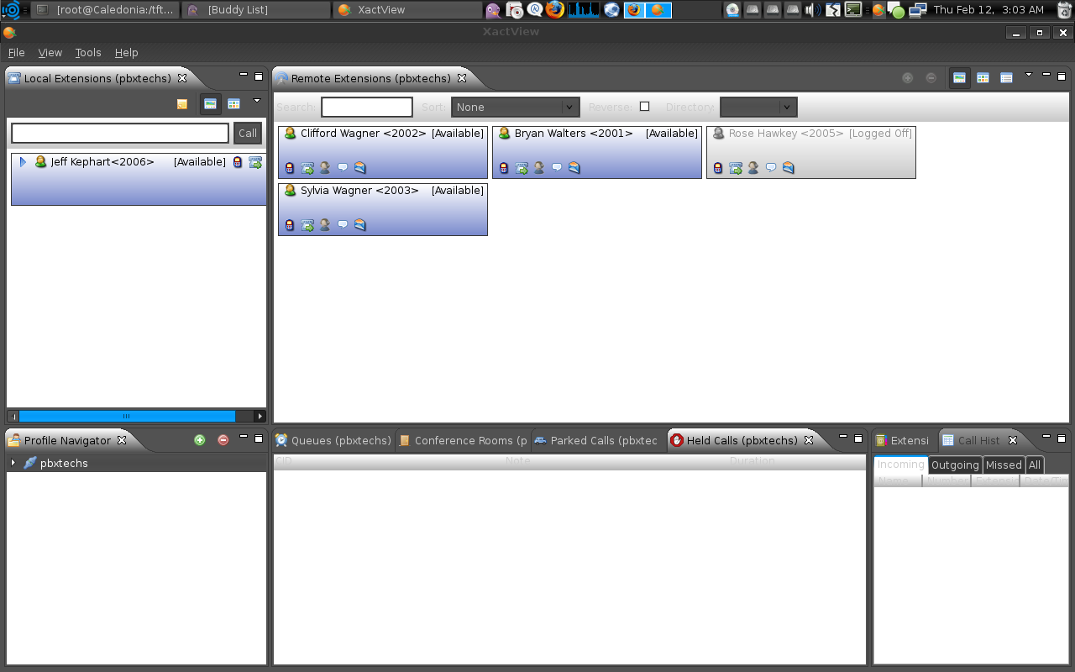This screenshot has width=1075, height=672.
Task: Open email icon on Rose Hawkey's card
Action: pos(788,167)
